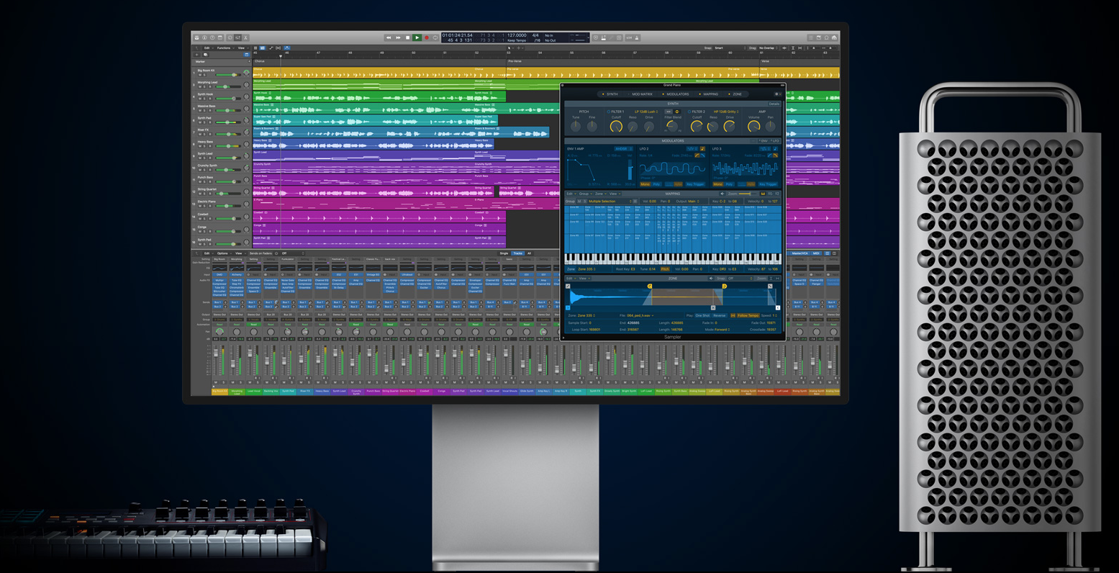Screen dimensions: 1119x573
Task: Mute the Big Room Kit track
Action: [x=200, y=75]
